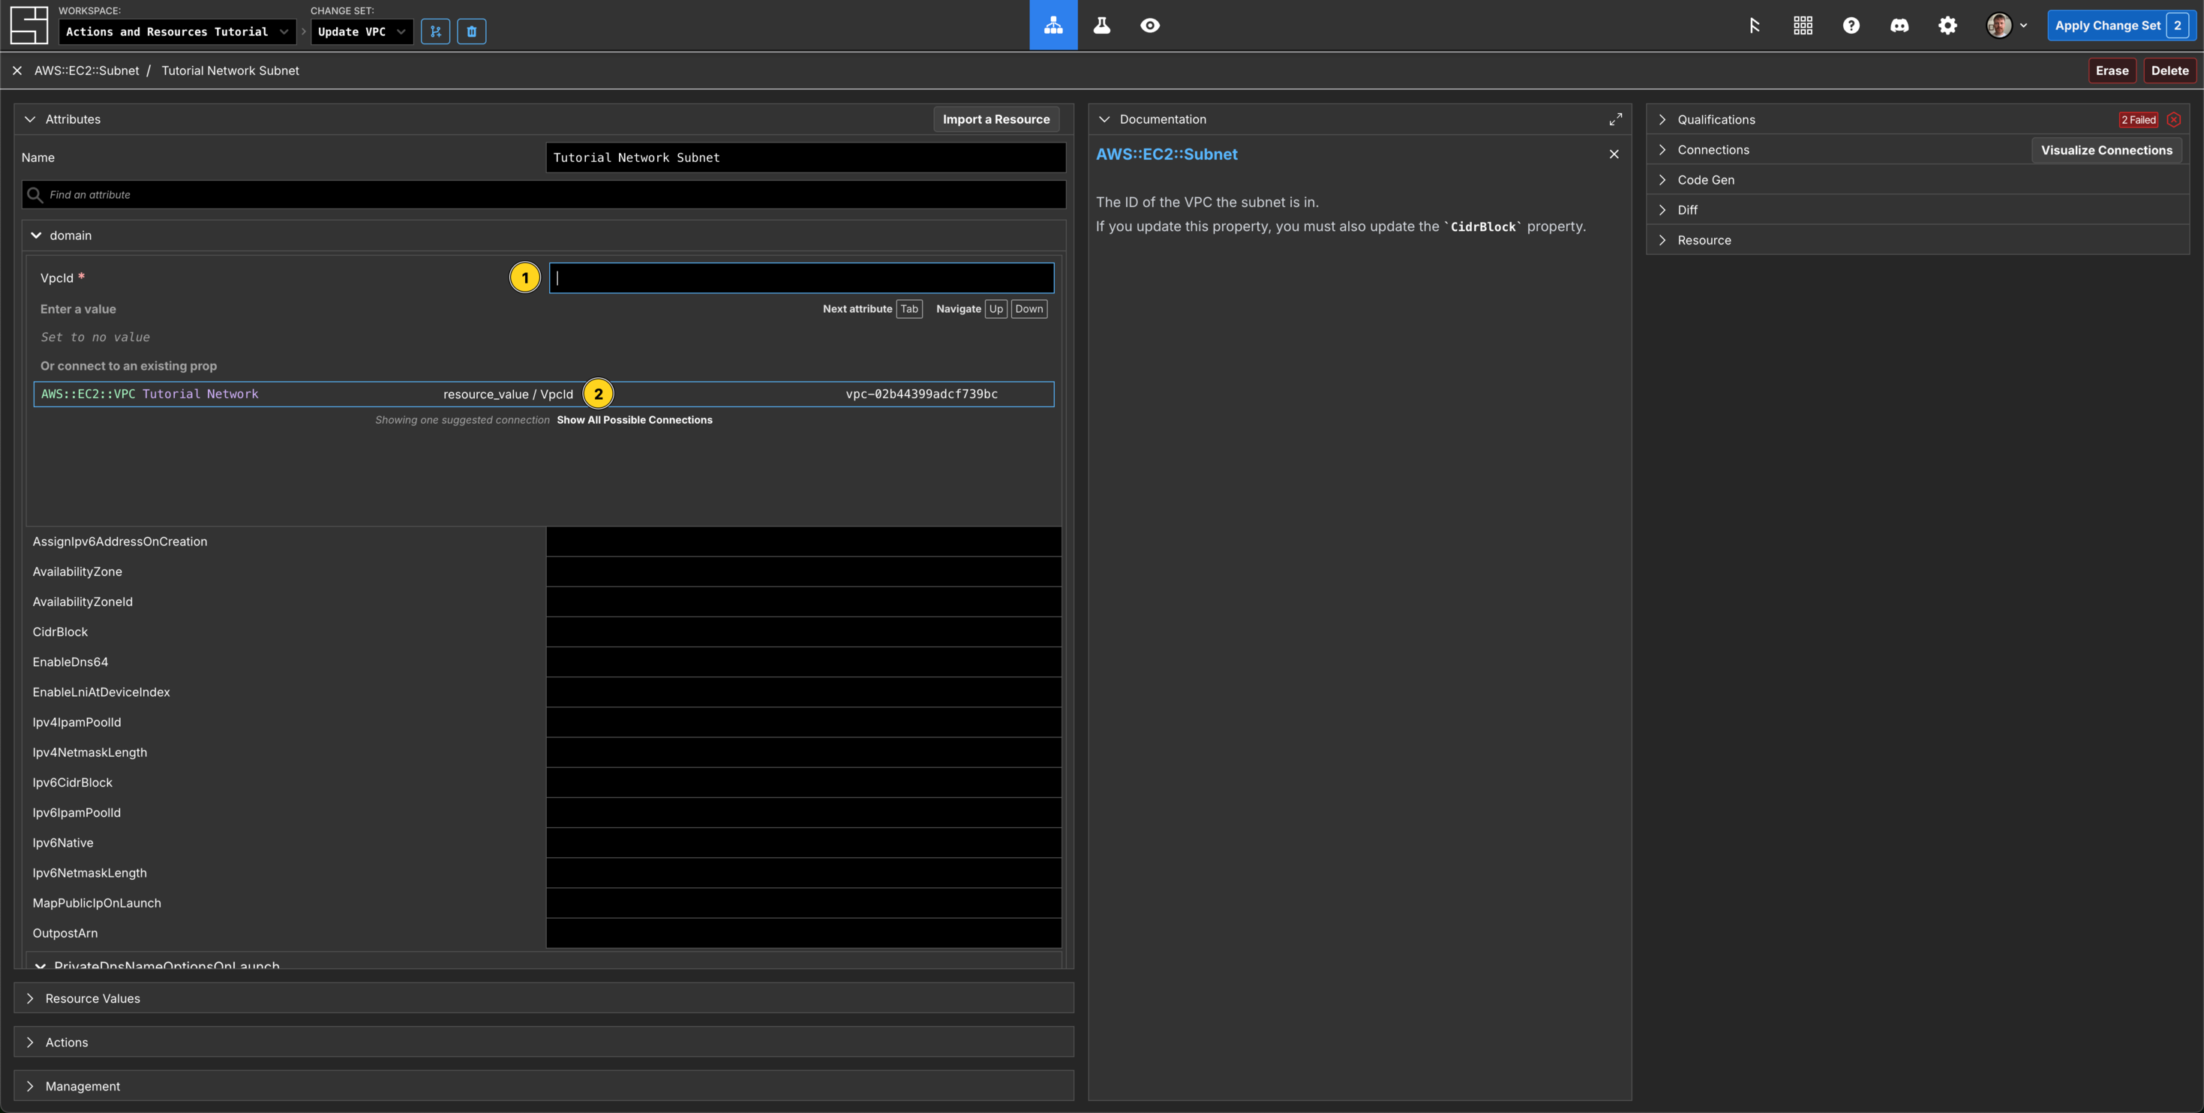
Task: Close the subnet component view with X
Action: point(17,70)
